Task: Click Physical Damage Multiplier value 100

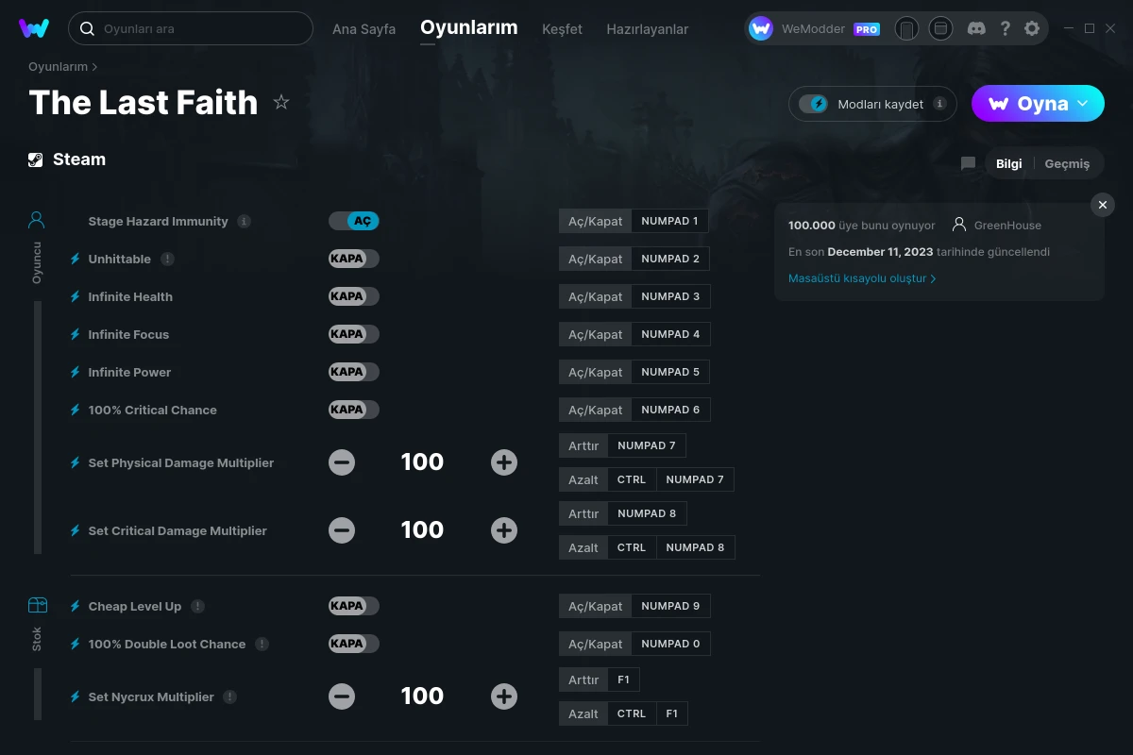Action: point(422,462)
